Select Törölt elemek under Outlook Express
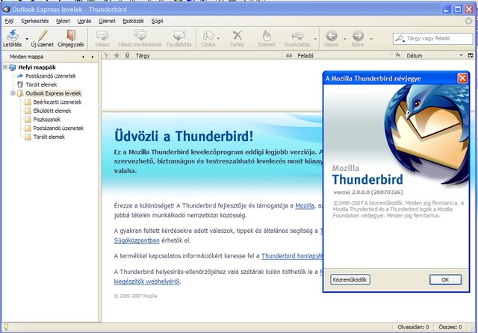Image resolution: width=478 pixels, height=333 pixels. [49, 137]
